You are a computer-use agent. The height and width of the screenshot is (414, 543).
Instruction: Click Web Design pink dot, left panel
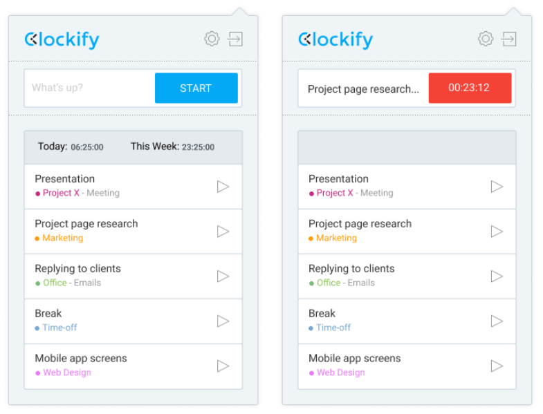pos(38,373)
